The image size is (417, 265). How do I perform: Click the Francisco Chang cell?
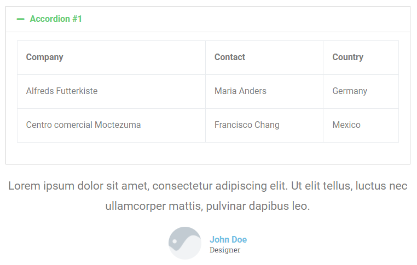[247, 125]
